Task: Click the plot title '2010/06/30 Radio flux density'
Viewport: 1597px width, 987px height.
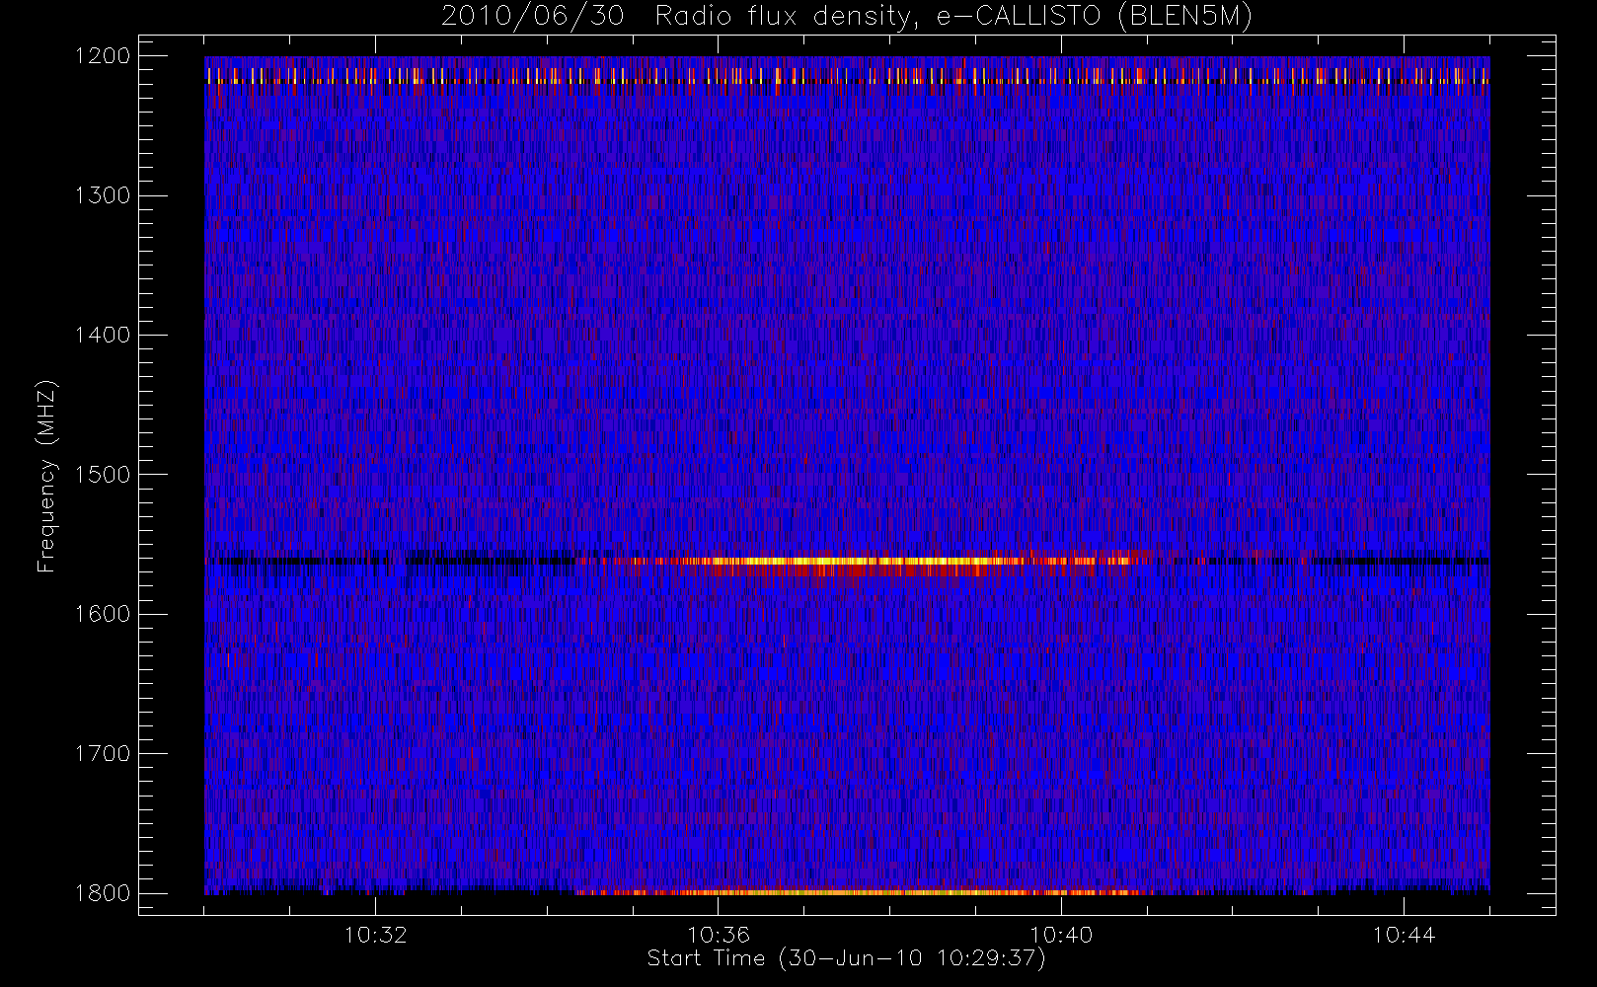Action: point(846,17)
